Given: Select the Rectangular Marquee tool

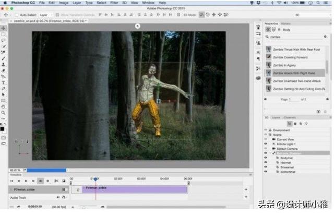Looking at the screenshot, I should click(4, 34).
